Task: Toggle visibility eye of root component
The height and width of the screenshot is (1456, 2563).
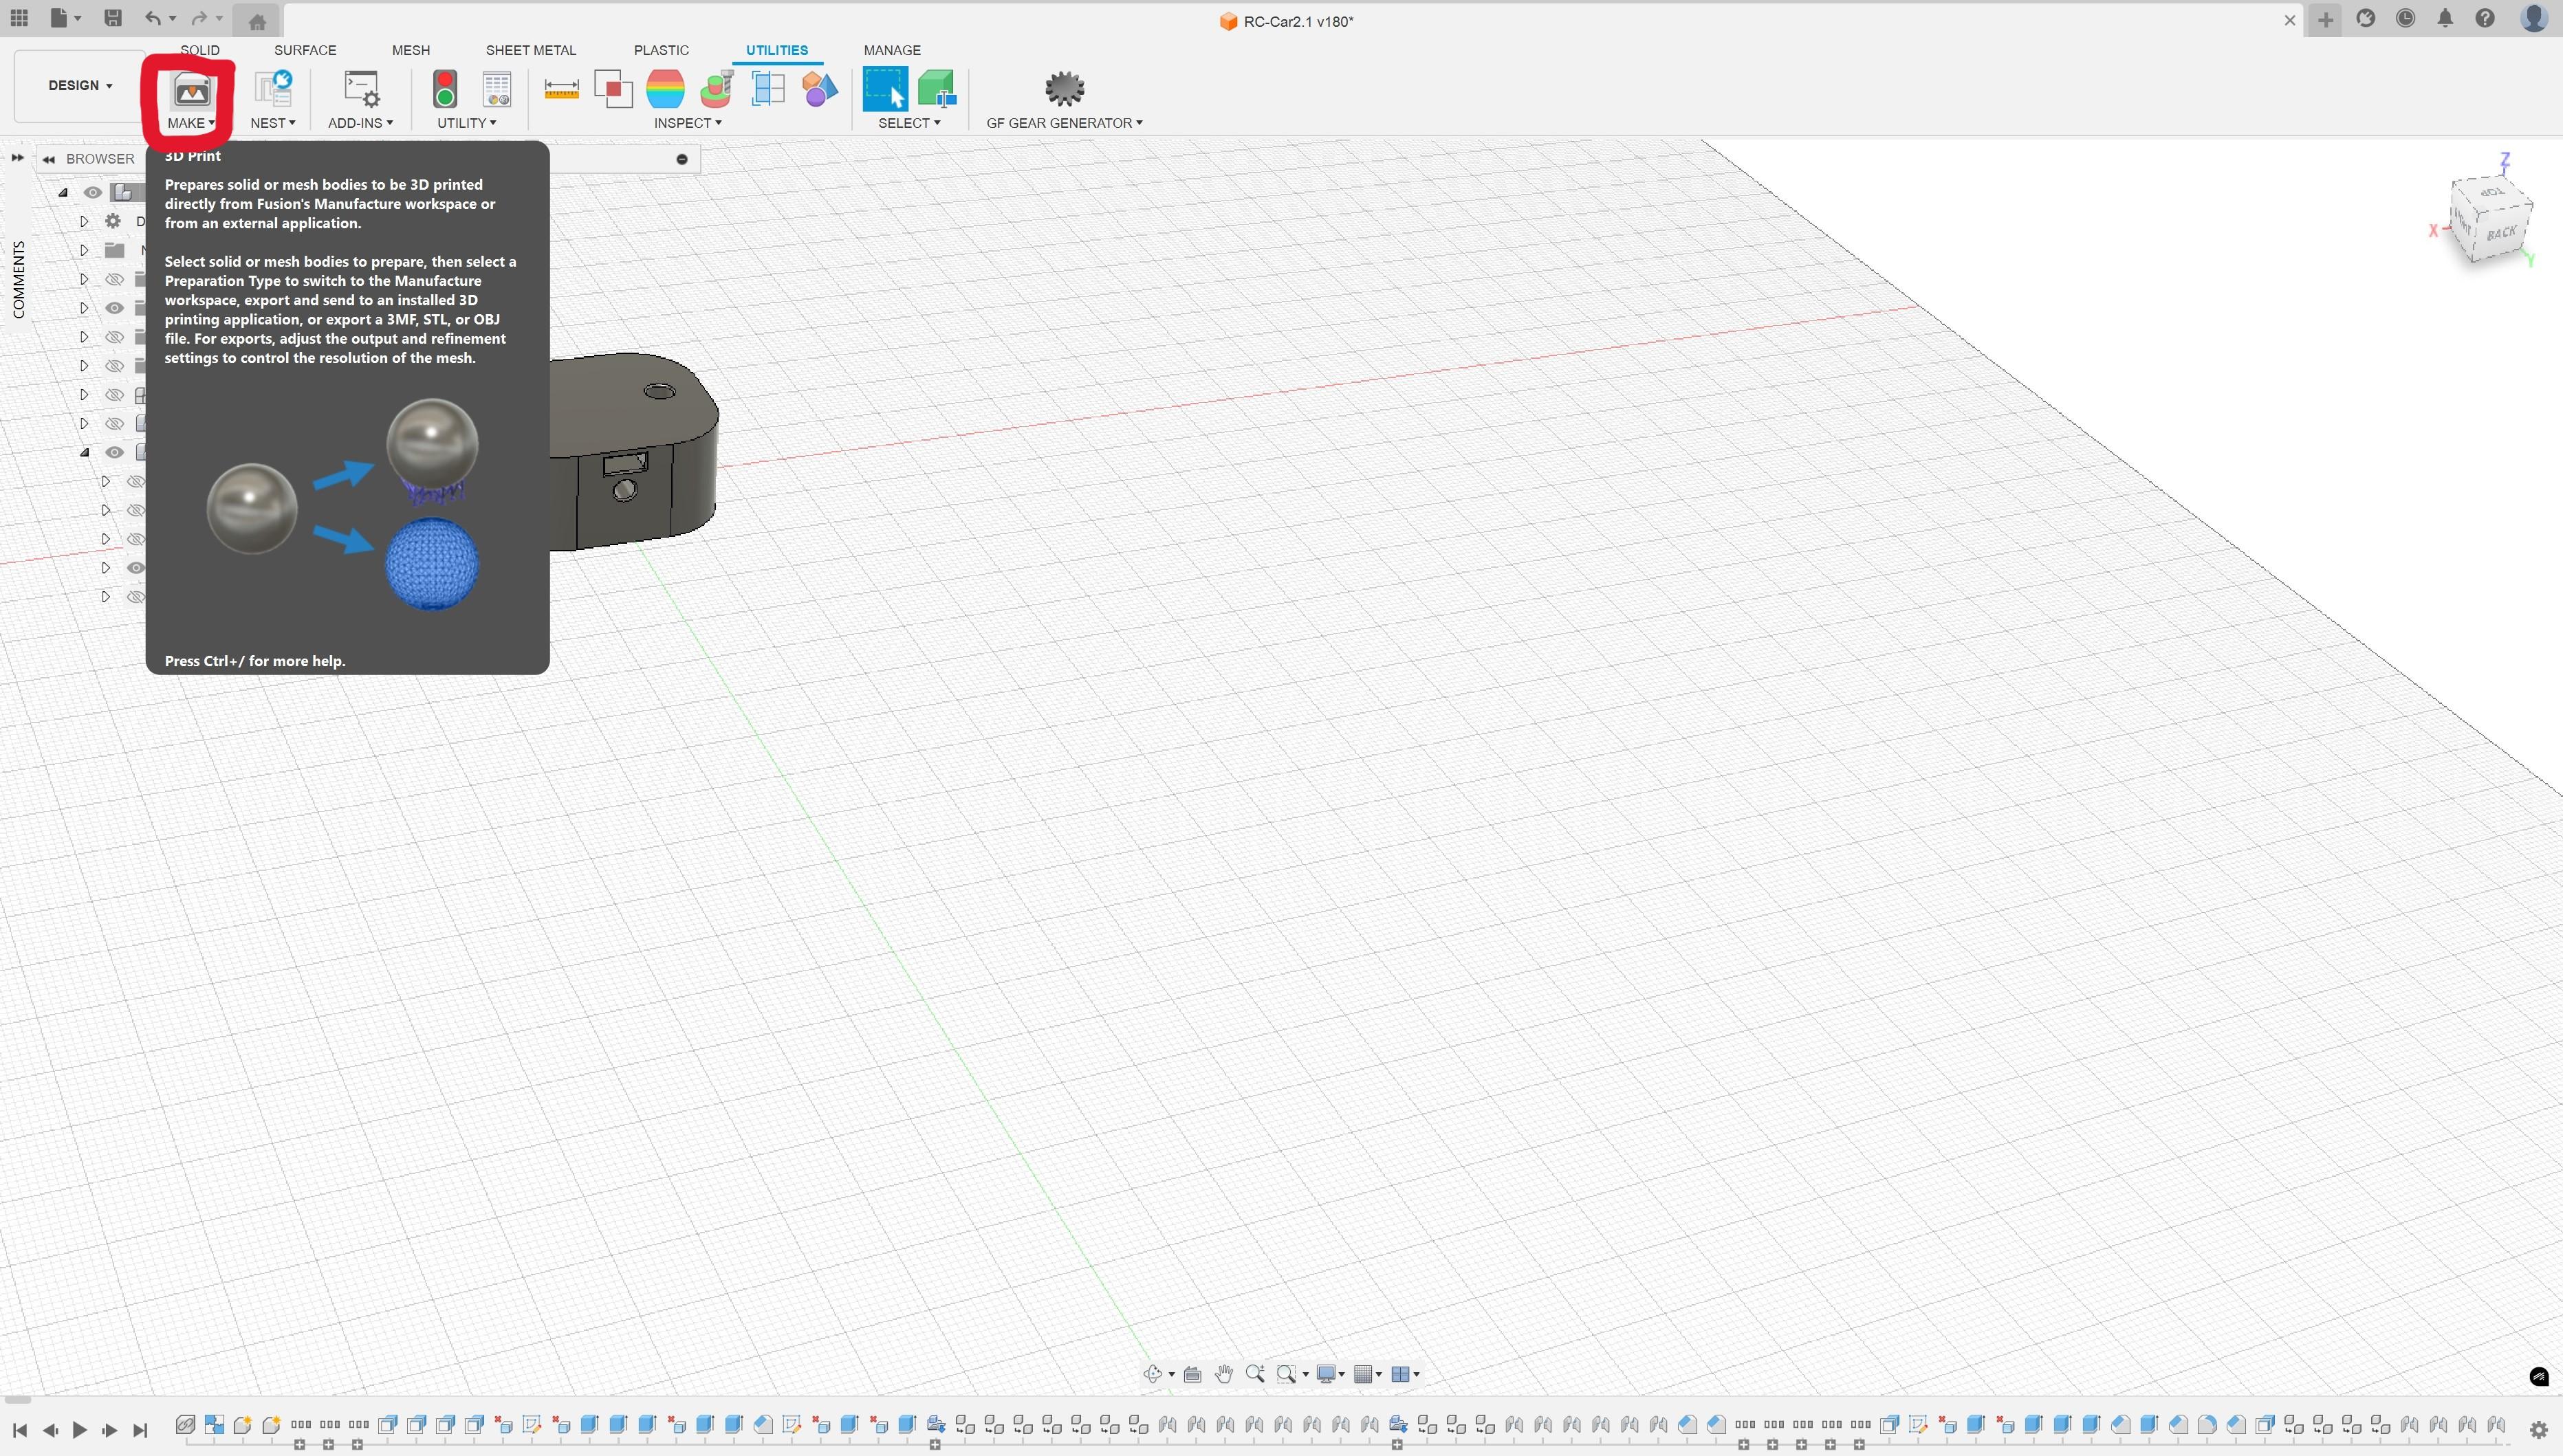Action: point(93,192)
